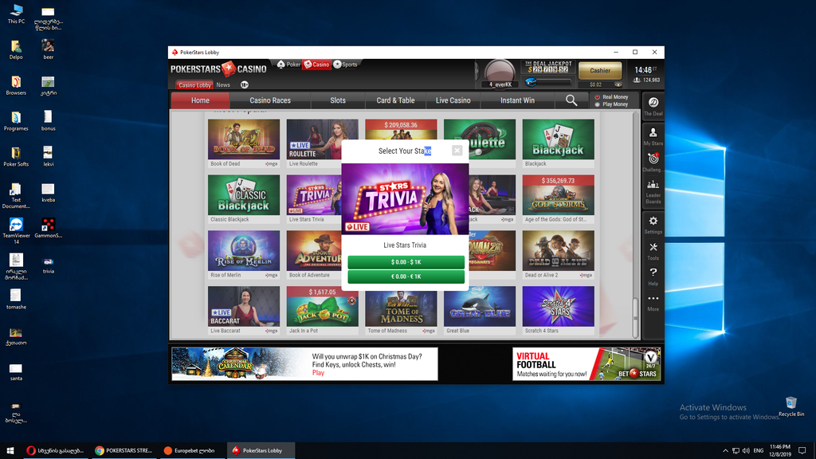Image resolution: width=816 pixels, height=459 pixels.
Task: Open the Book of Dead game thumbnail
Action: [244, 139]
